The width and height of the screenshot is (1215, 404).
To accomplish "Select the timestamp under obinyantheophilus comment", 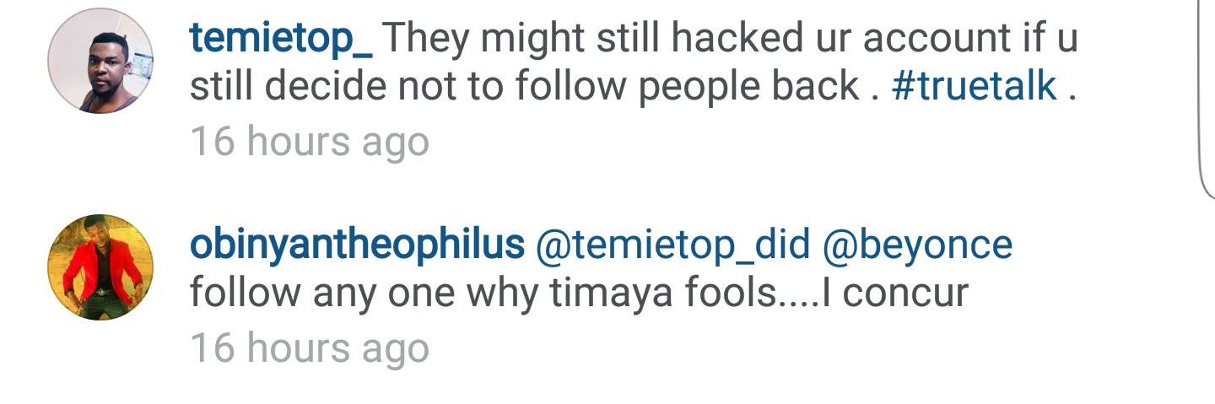I will coord(310,348).
